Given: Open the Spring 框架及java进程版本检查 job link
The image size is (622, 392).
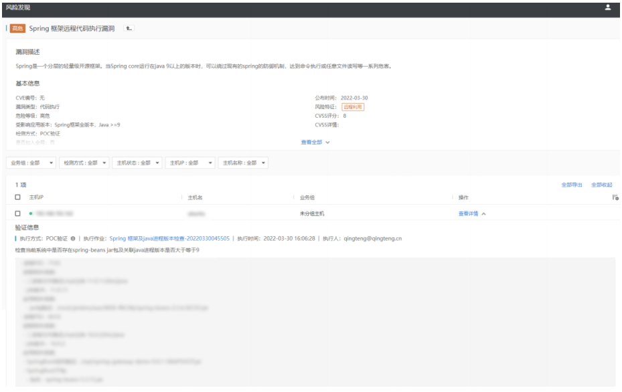Looking at the screenshot, I should [169, 239].
